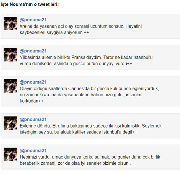The image size is (180, 174).
Task: Click the word korkudan++ in third tweet
Action: tap(31, 101)
